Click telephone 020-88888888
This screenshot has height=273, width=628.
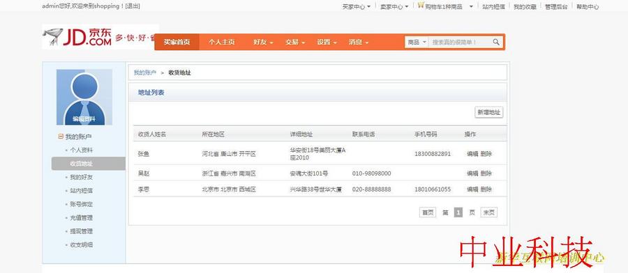[372, 189]
